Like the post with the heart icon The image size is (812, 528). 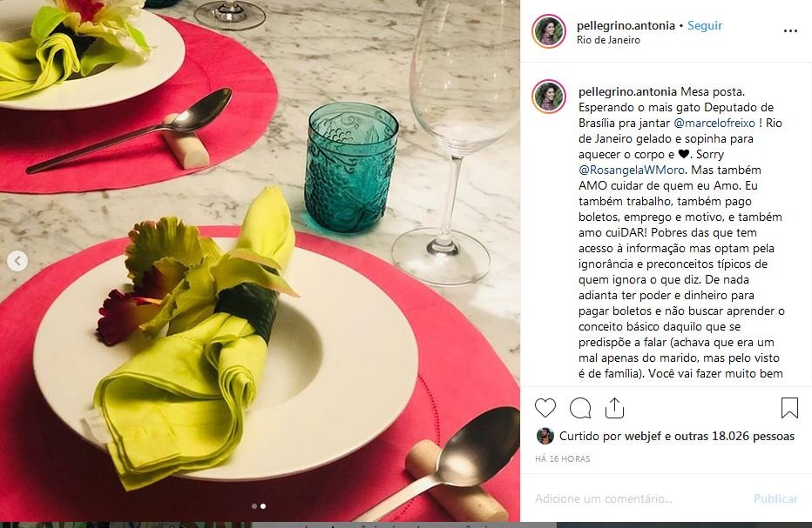[x=545, y=408]
